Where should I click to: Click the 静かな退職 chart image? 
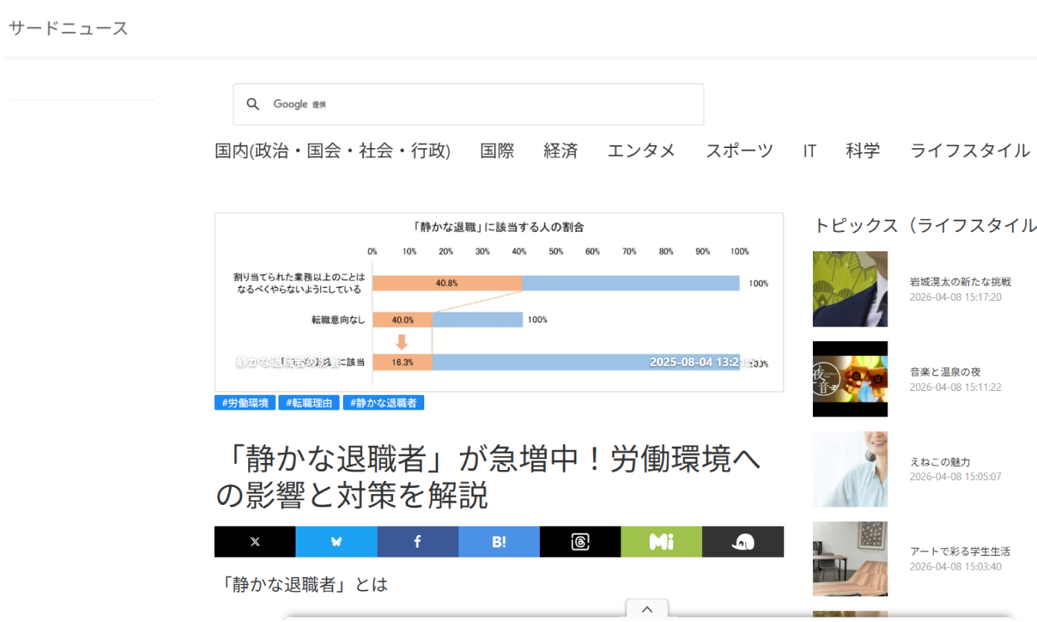pyautogui.click(x=499, y=302)
